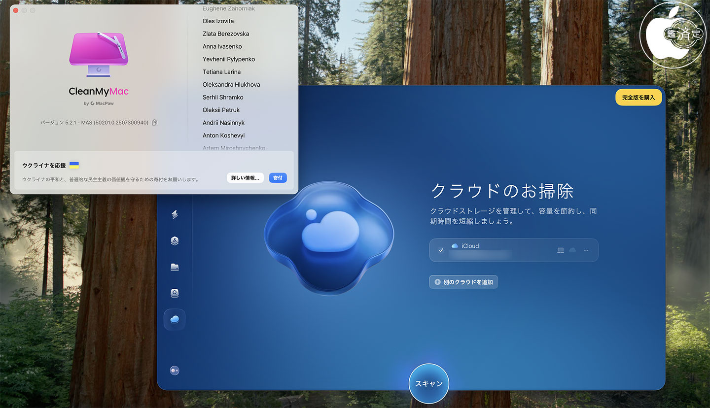
Task: Select credit name Zlata Berezovska
Action: click(x=226, y=34)
